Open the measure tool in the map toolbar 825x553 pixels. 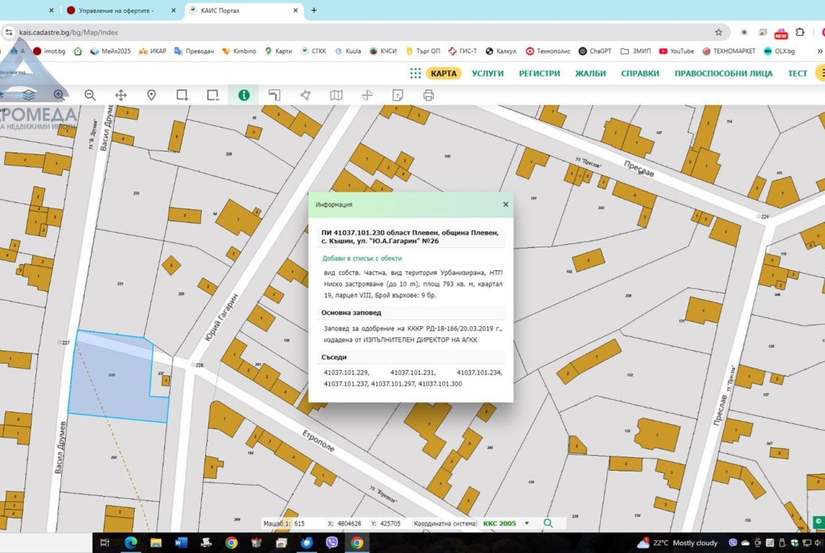[x=274, y=95]
